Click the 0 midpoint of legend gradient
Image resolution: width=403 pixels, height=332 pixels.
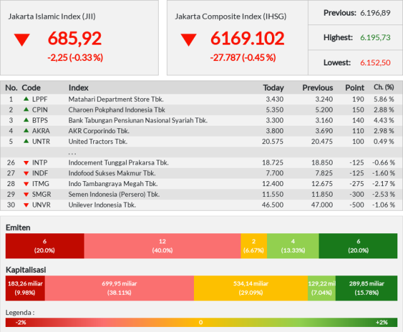(201, 323)
